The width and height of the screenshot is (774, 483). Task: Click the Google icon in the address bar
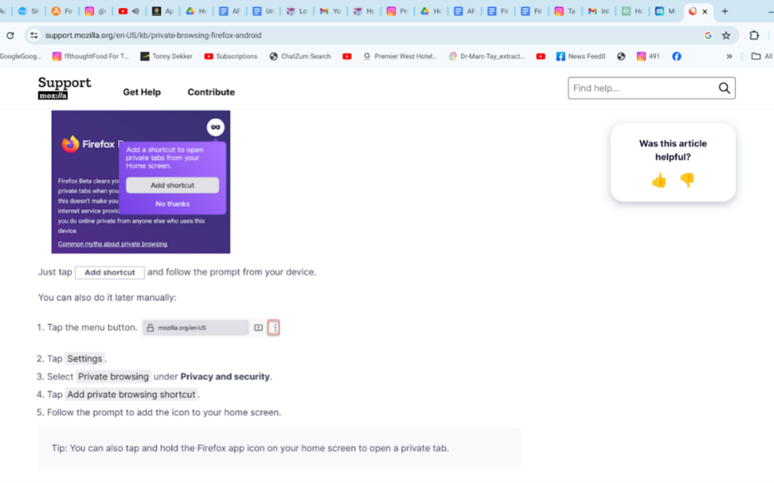pyautogui.click(x=707, y=35)
